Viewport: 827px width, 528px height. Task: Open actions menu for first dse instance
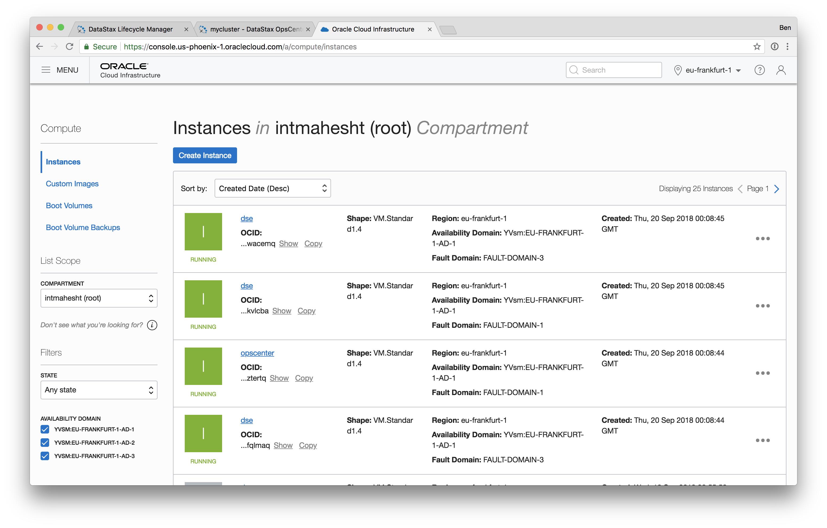click(x=762, y=238)
